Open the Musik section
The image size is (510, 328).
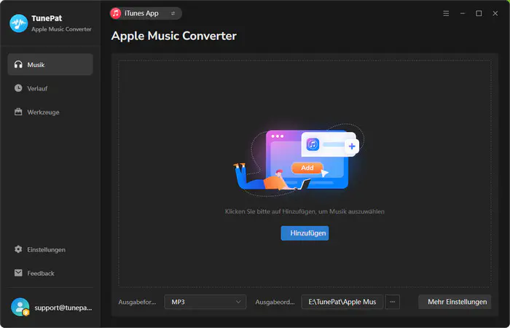50,64
